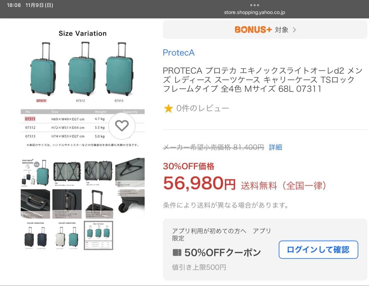Open the ProtecA brand store link

tap(179, 53)
